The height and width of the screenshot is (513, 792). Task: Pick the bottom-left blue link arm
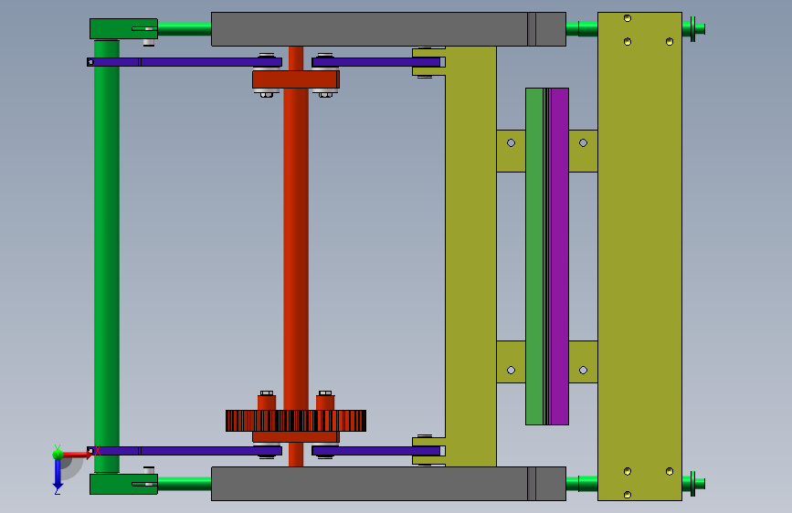click(x=185, y=451)
